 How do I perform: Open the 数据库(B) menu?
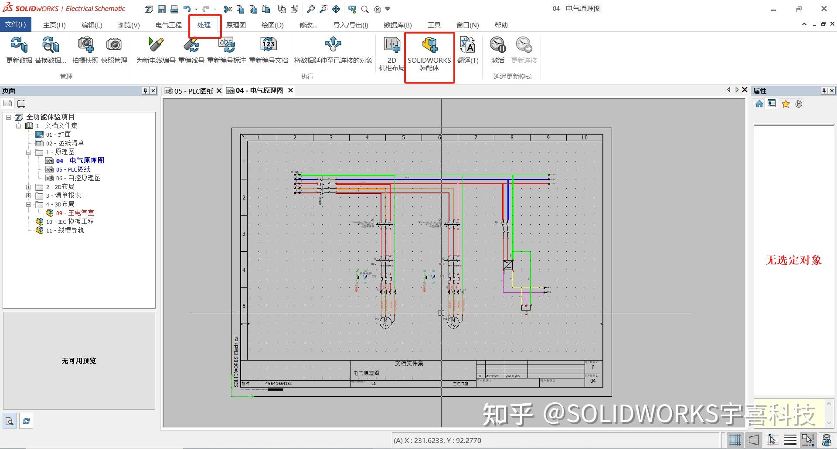397,25
